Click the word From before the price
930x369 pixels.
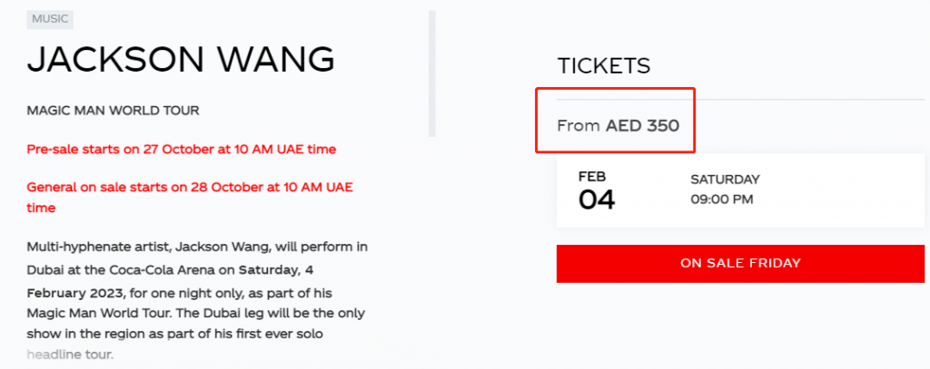pos(579,125)
